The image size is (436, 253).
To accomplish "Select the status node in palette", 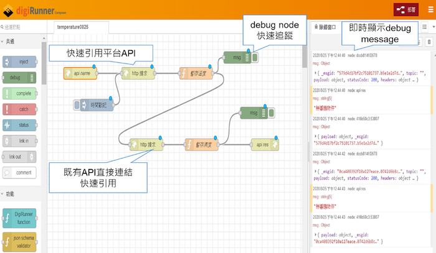I will (19, 125).
